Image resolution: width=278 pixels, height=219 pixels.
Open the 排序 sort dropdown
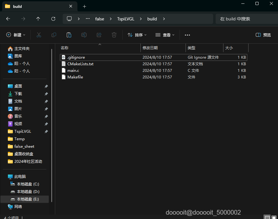[137, 35]
